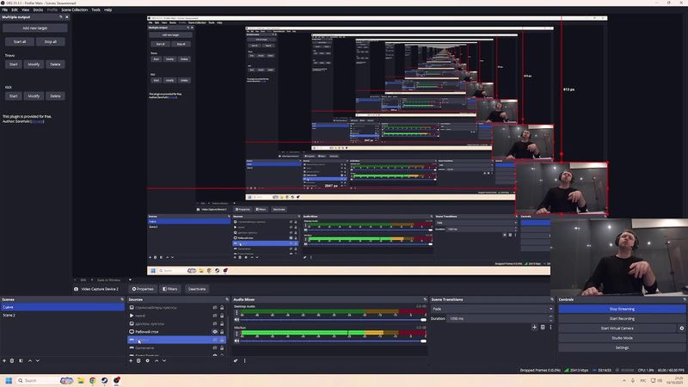688x387 pixels.
Task: Remove selected scene using trash icon
Action: coord(12,360)
